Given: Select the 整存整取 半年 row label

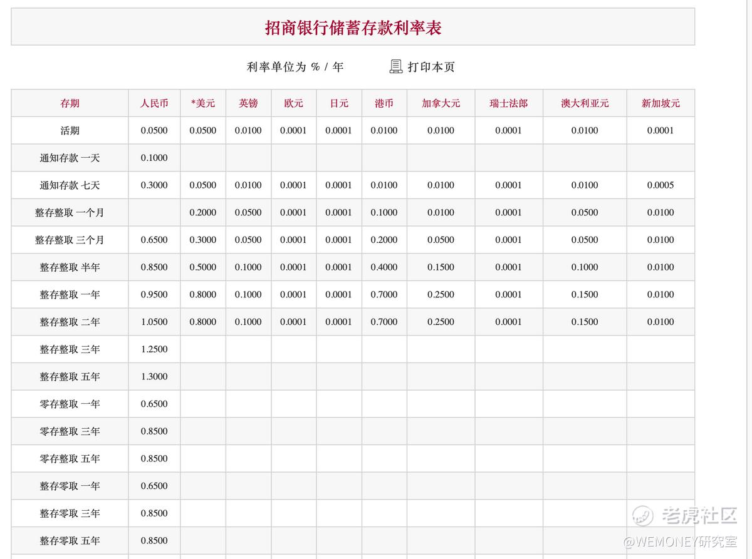Looking at the screenshot, I should (x=70, y=267).
